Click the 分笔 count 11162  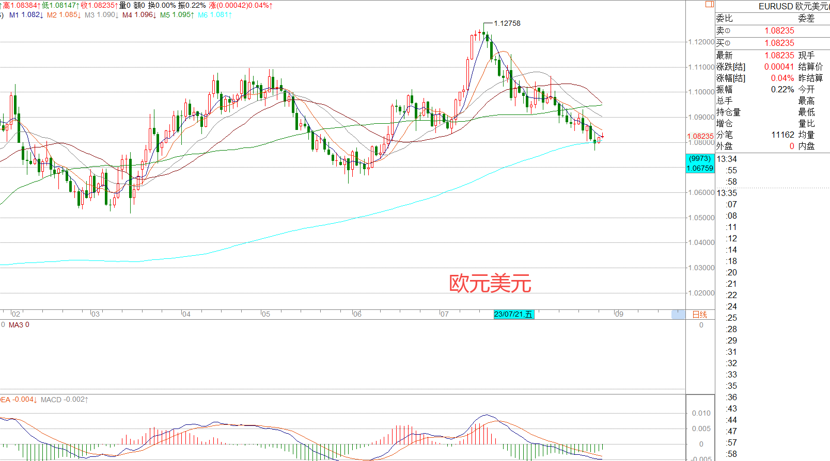coord(783,135)
